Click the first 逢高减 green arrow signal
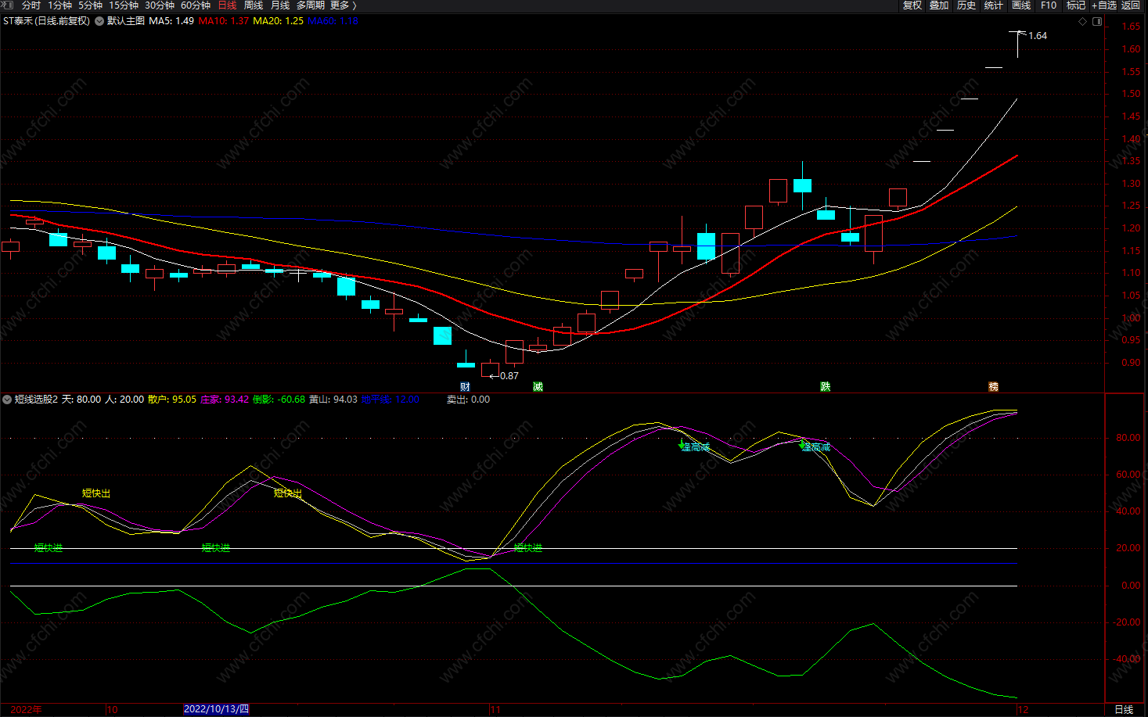The image size is (1148, 717). [682, 445]
